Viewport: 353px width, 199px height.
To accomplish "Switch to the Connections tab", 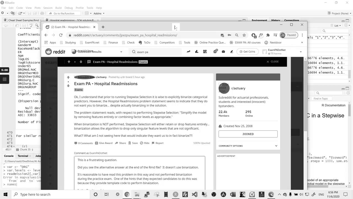I will tap(292, 20).
